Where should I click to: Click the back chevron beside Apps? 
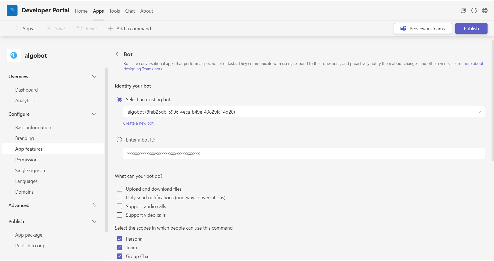(16, 28)
